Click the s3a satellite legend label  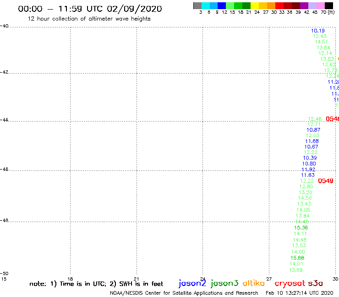(x=315, y=283)
